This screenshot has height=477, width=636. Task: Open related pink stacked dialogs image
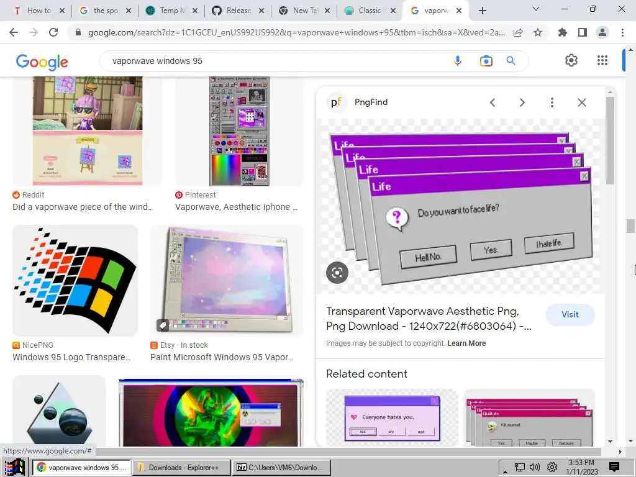click(529, 418)
